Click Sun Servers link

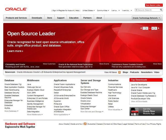[86, 87]
